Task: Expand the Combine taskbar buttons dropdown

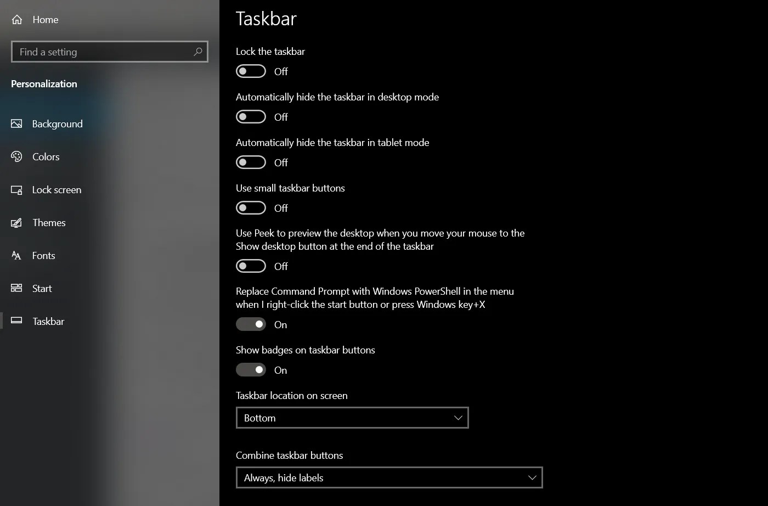Action: point(389,477)
